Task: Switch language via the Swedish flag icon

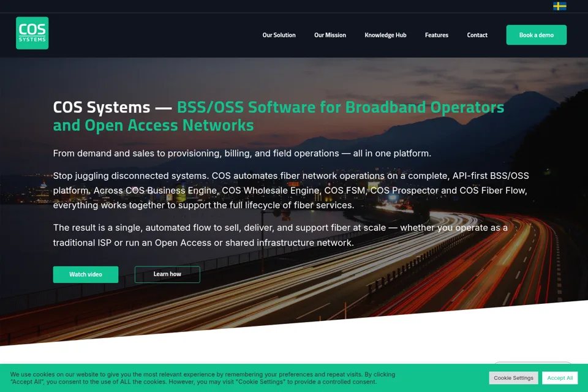Action: (x=559, y=6)
